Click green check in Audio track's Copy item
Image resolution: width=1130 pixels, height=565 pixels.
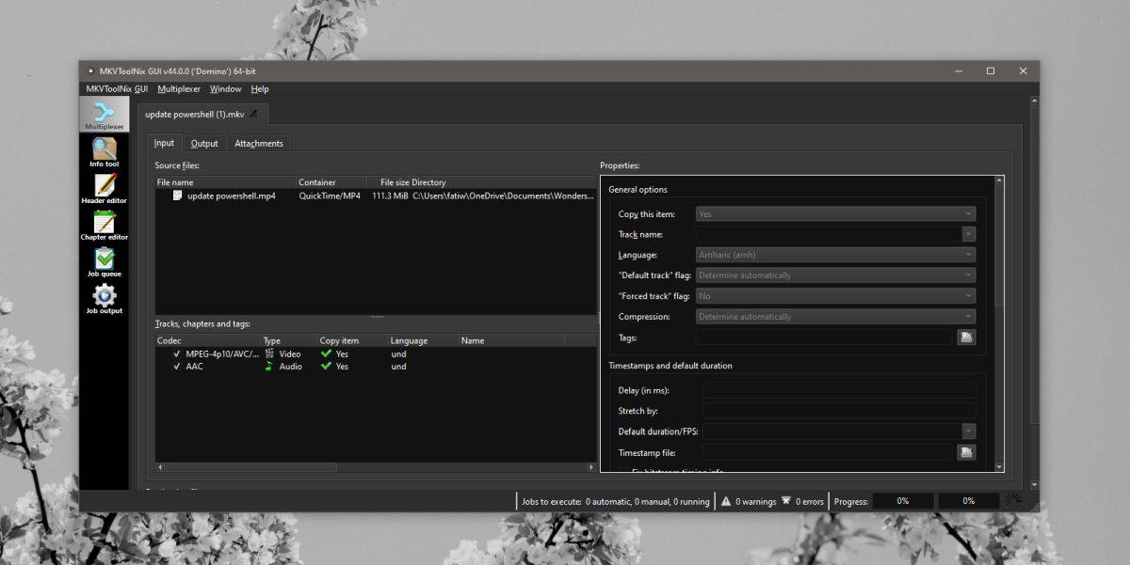click(x=326, y=366)
